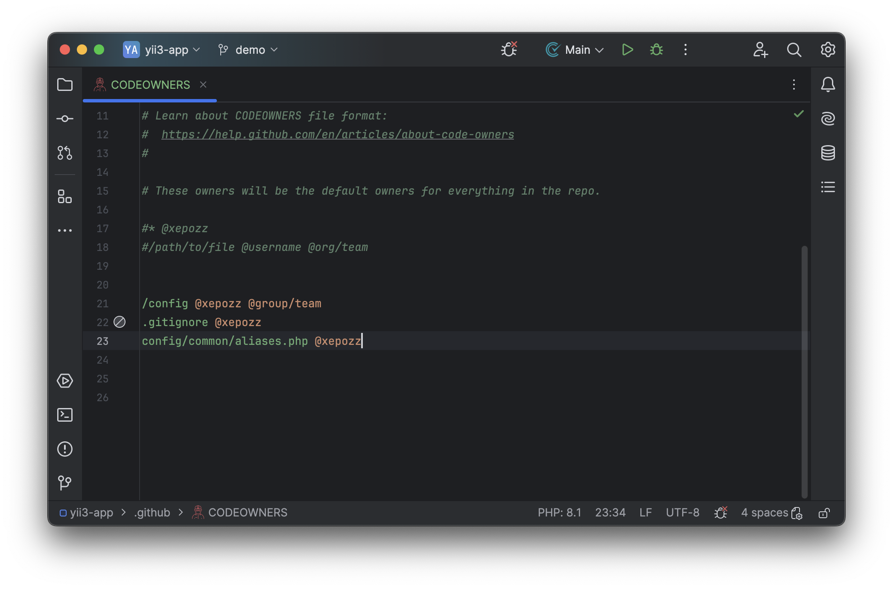The width and height of the screenshot is (893, 589).
Task: Open the Pull Requests tool window
Action: coord(65,153)
